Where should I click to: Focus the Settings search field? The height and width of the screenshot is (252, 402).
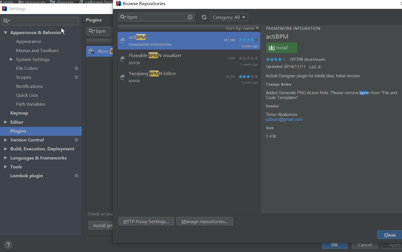point(40,21)
